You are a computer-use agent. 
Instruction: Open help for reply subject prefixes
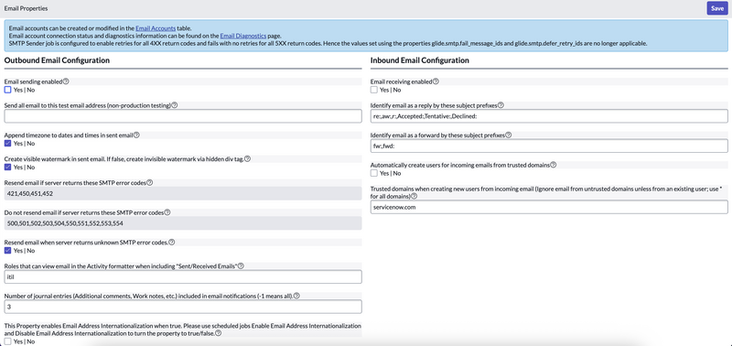pos(501,105)
